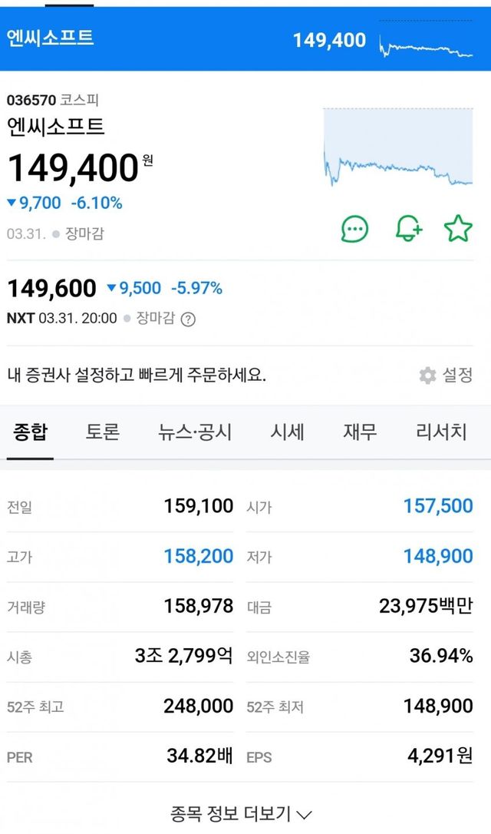
Task: Click the question mark help icon beside NXT 장마감
Action: coord(188,319)
